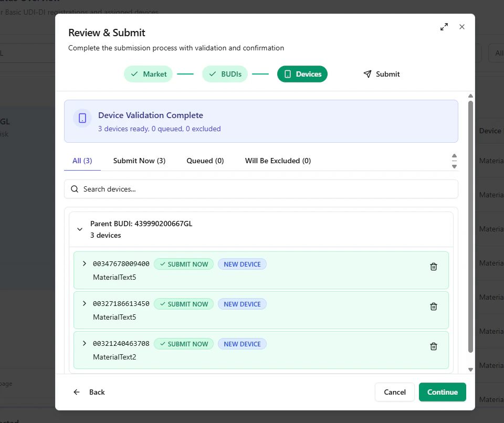
Task: Click the search magnifier icon
Action: click(x=74, y=188)
